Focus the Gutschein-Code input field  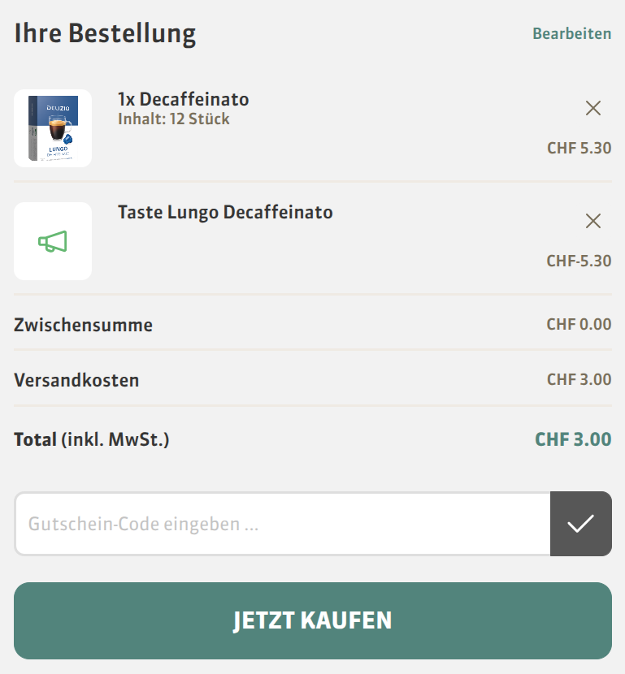(x=282, y=524)
